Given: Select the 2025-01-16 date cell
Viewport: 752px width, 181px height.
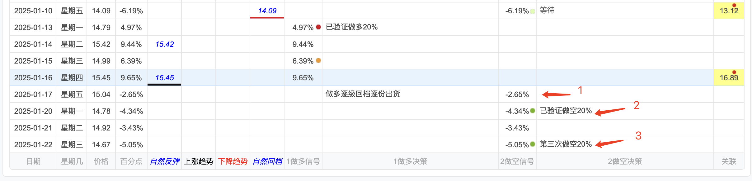Looking at the screenshot, I should (33, 77).
